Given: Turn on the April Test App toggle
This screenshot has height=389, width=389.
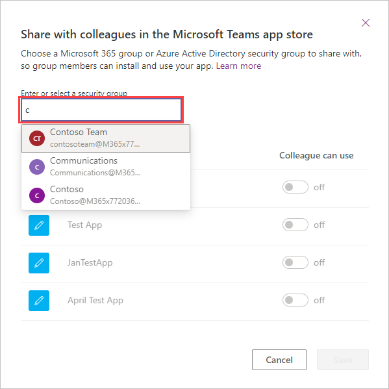Looking at the screenshot, I should (x=295, y=300).
